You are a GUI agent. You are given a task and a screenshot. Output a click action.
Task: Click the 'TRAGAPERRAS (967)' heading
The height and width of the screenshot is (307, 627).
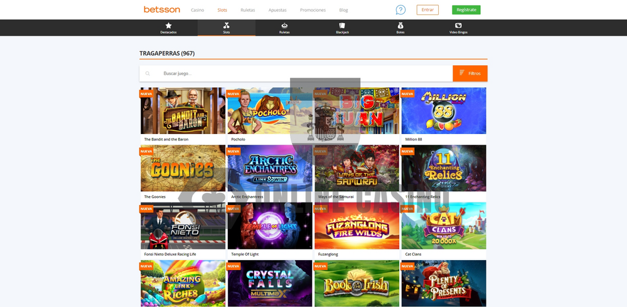click(167, 53)
